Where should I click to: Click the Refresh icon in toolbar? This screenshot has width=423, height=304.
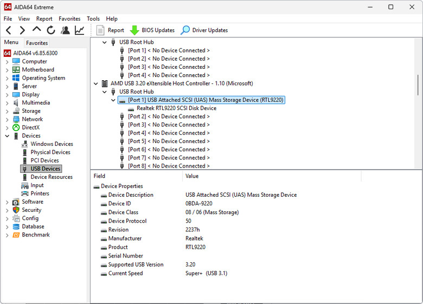point(51,30)
